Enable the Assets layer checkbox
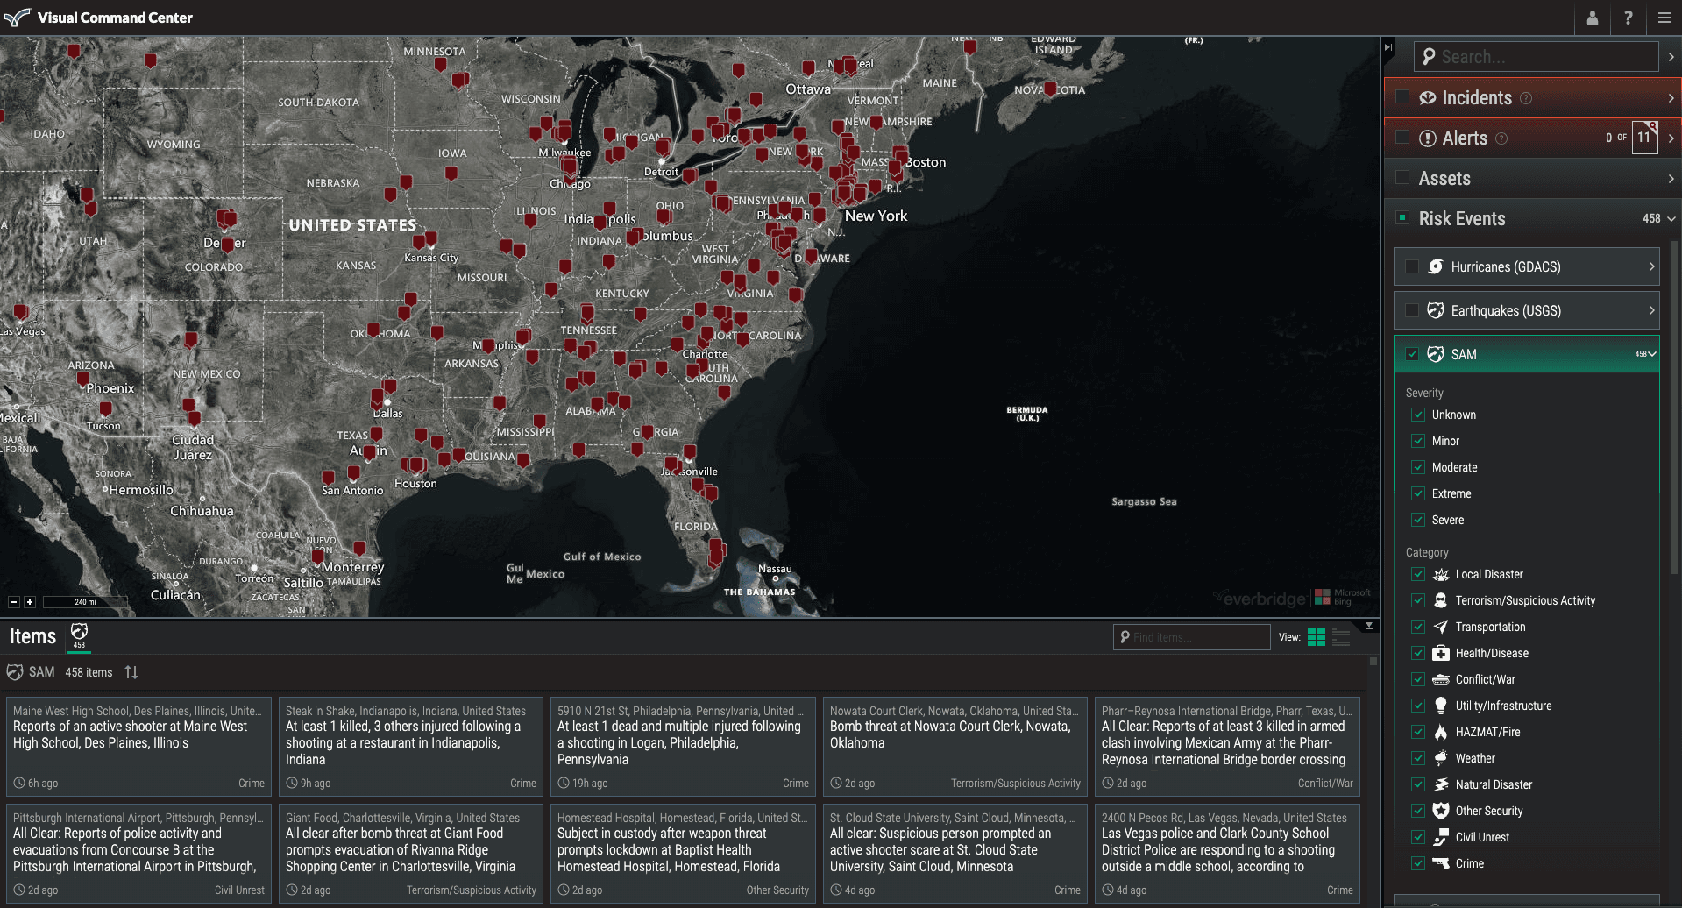The image size is (1682, 908). [x=1402, y=178]
